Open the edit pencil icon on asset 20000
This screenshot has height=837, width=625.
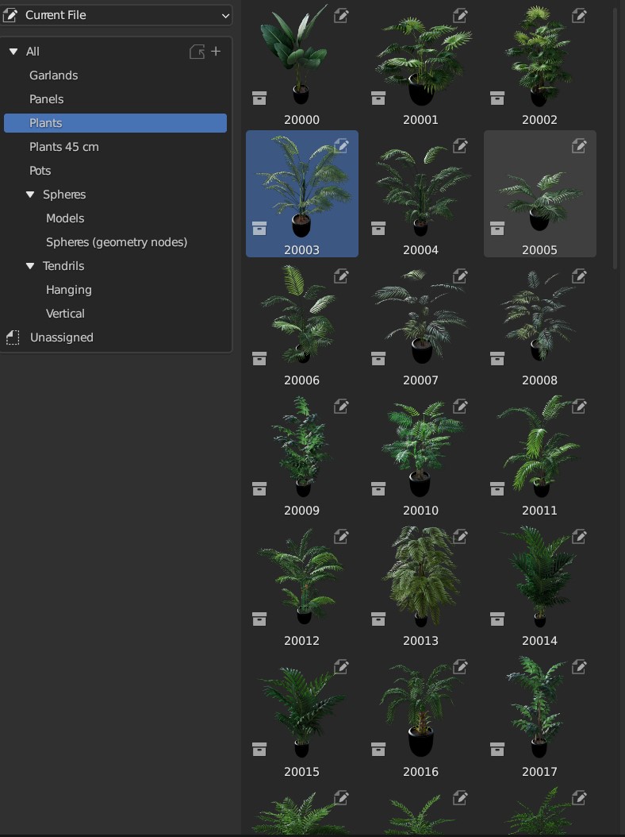(341, 15)
